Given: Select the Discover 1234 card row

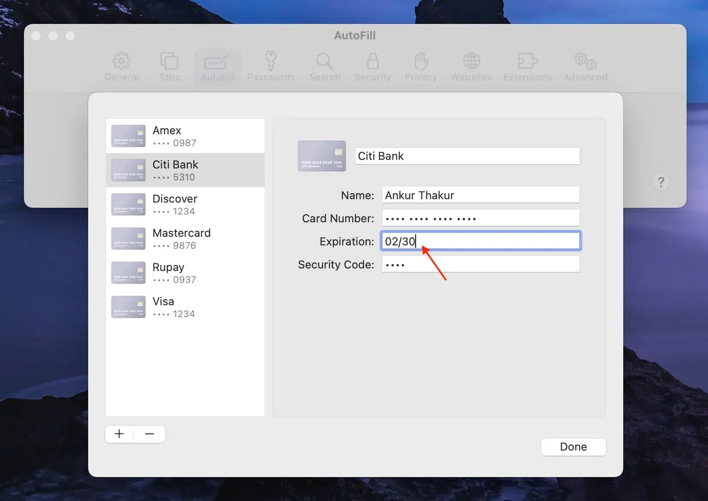Looking at the screenshot, I should tap(185, 204).
